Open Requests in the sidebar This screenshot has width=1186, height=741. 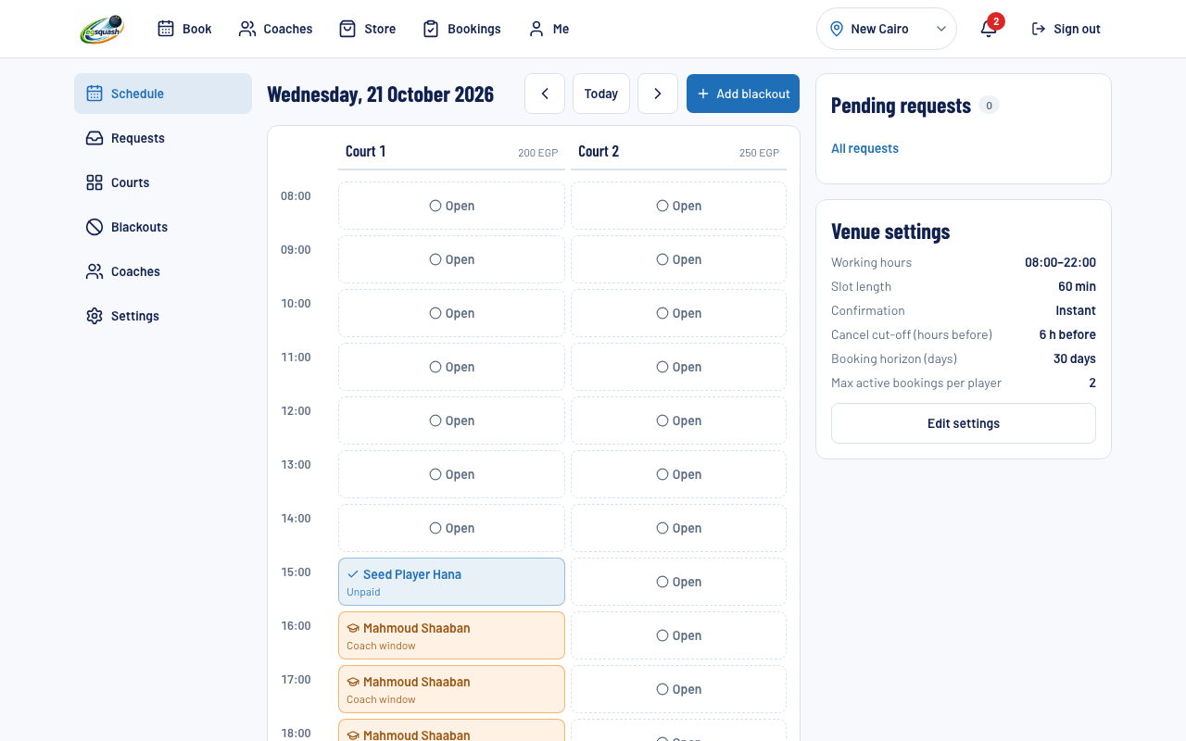click(163, 138)
